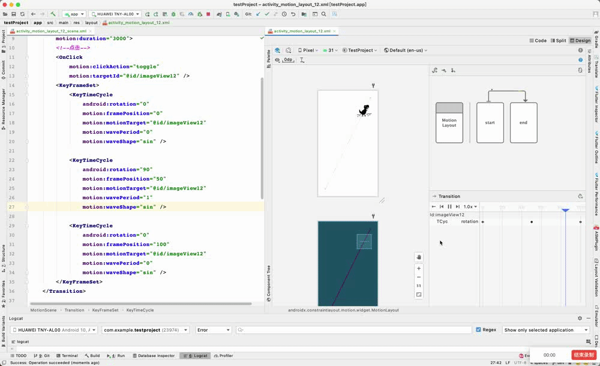Open Show only selected application filter dropdown
This screenshot has height=366, width=600.
tap(545, 330)
